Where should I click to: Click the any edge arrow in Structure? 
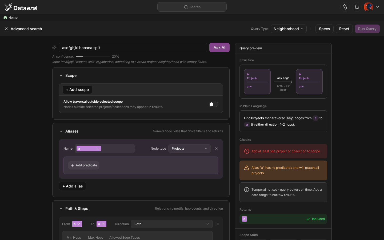pos(283,82)
